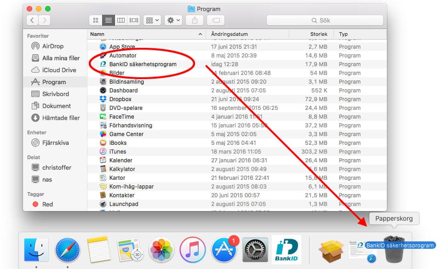
Task: Open BankID app from the Dock
Action: (287, 250)
